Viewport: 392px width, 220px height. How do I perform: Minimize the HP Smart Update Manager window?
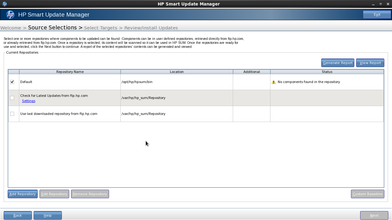pos(373,4)
